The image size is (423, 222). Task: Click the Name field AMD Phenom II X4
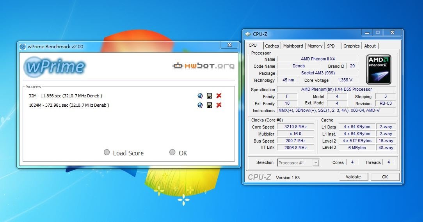(318, 59)
